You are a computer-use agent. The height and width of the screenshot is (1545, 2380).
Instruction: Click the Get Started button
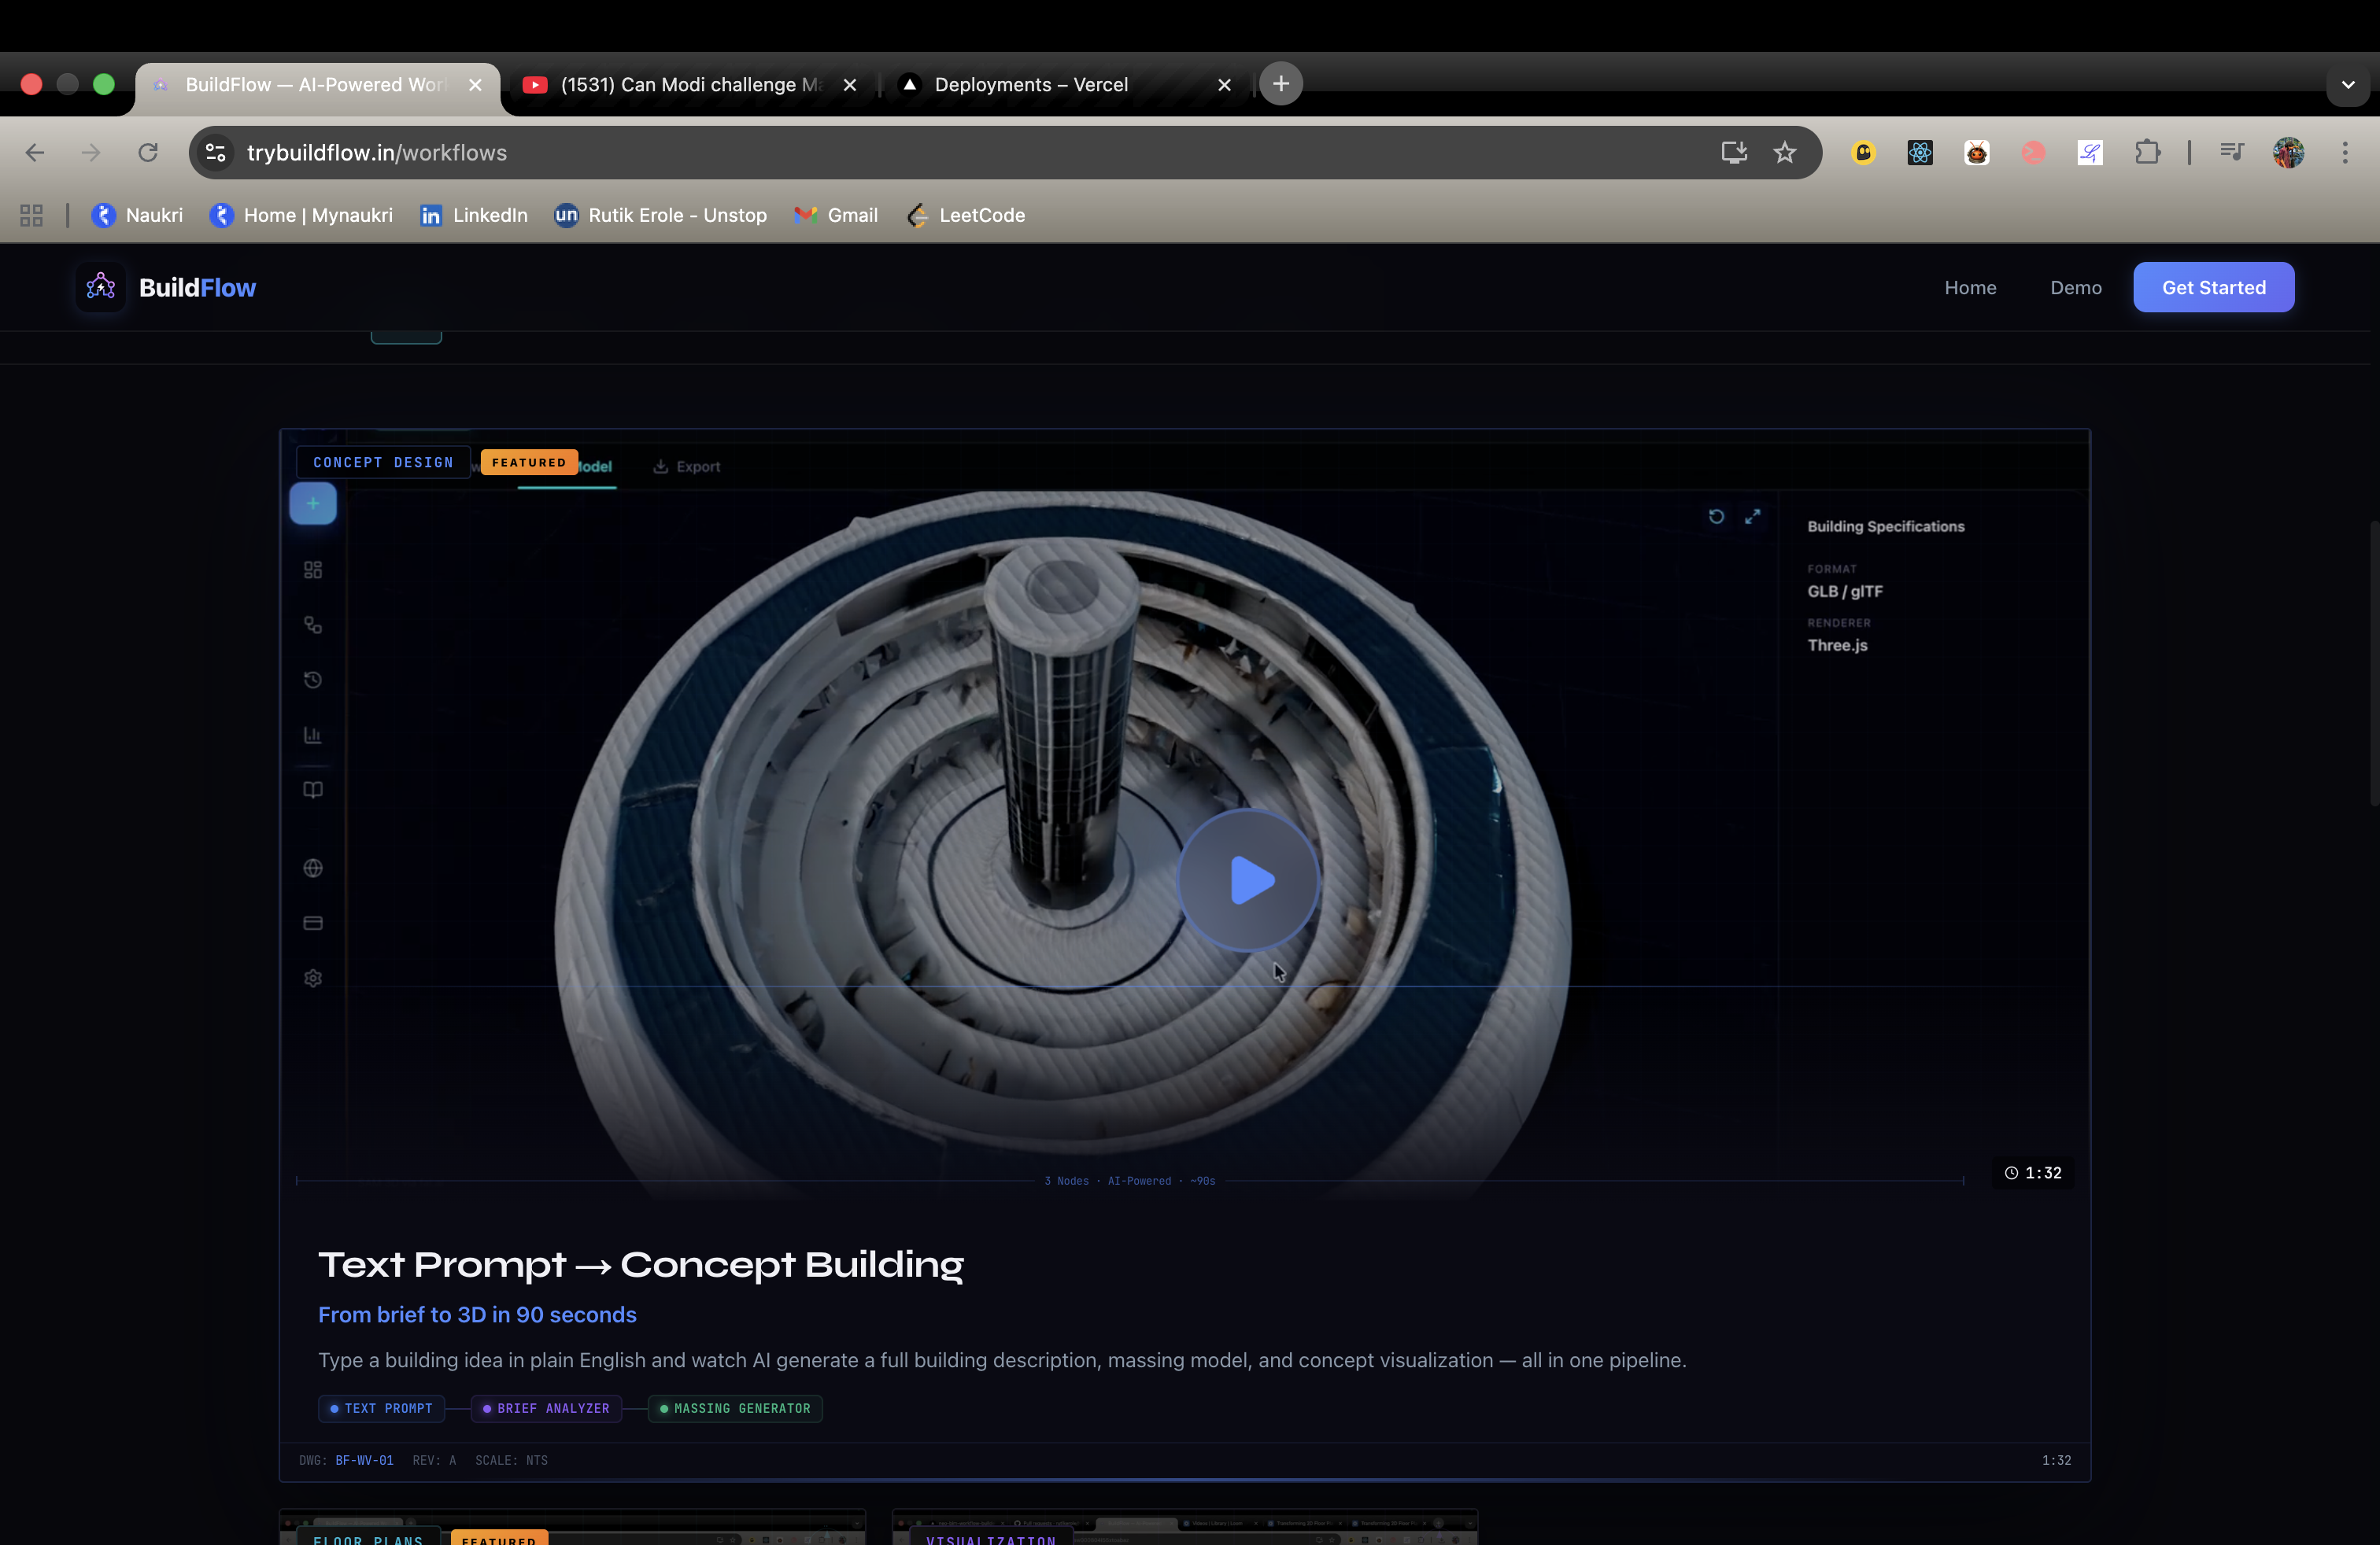pyautogui.click(x=2213, y=287)
